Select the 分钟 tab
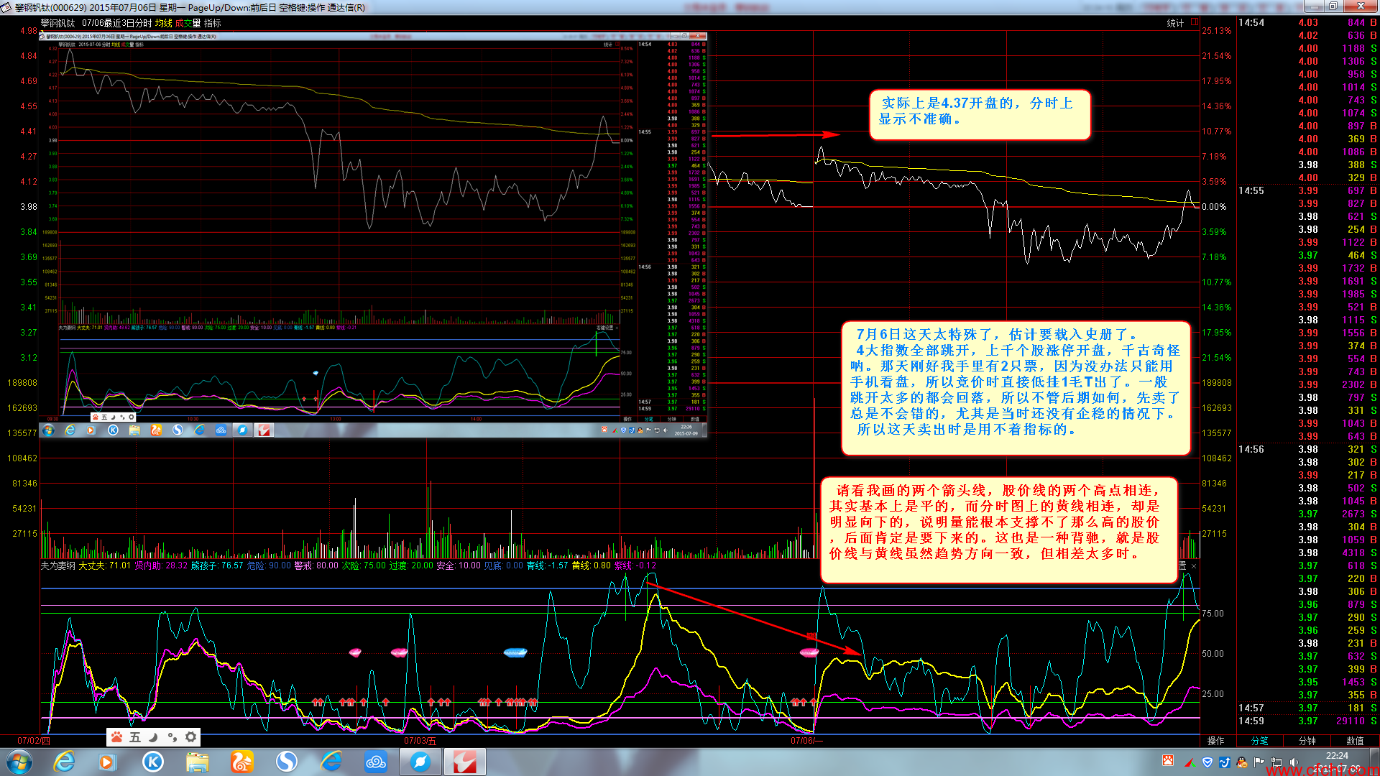The height and width of the screenshot is (776, 1380). pyautogui.click(x=1307, y=741)
